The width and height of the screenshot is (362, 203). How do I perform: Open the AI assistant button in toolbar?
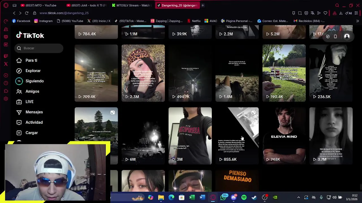(x=349, y=13)
